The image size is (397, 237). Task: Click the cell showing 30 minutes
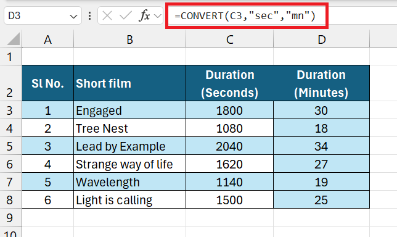(322, 110)
